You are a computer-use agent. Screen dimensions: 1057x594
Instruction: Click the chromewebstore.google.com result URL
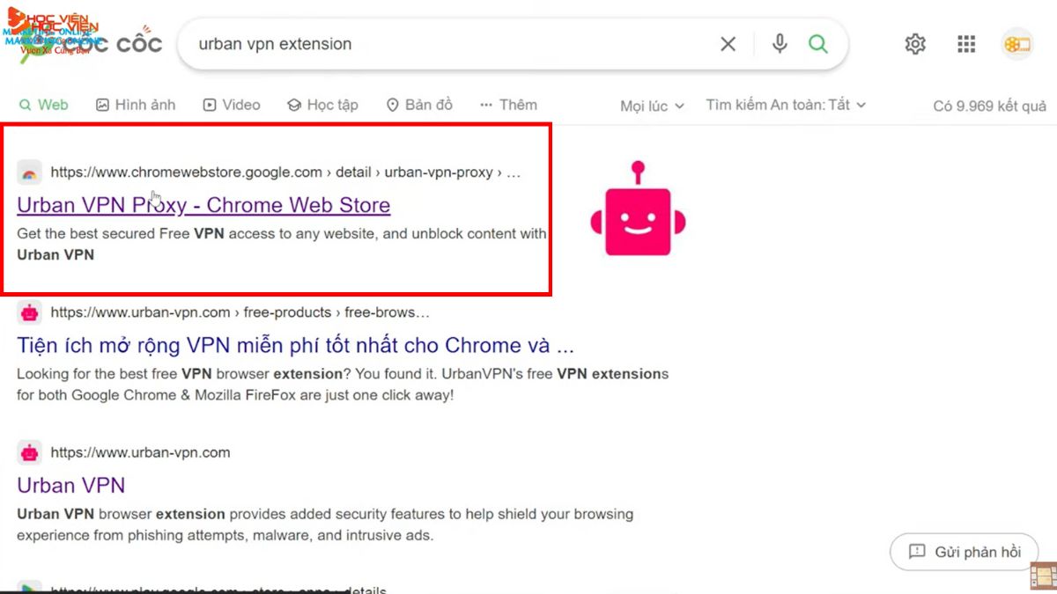(x=285, y=172)
